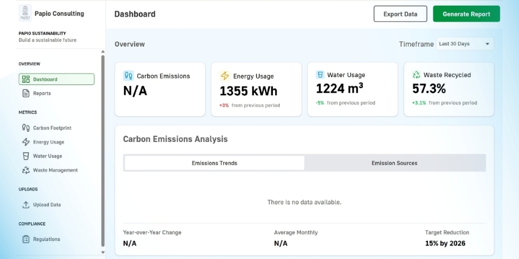
Task: Click the sidebar vertical scrollbar thumb
Action: coord(103,151)
